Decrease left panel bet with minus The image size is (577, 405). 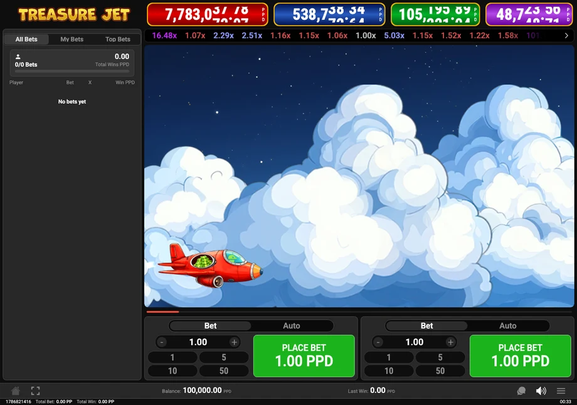[162, 342]
